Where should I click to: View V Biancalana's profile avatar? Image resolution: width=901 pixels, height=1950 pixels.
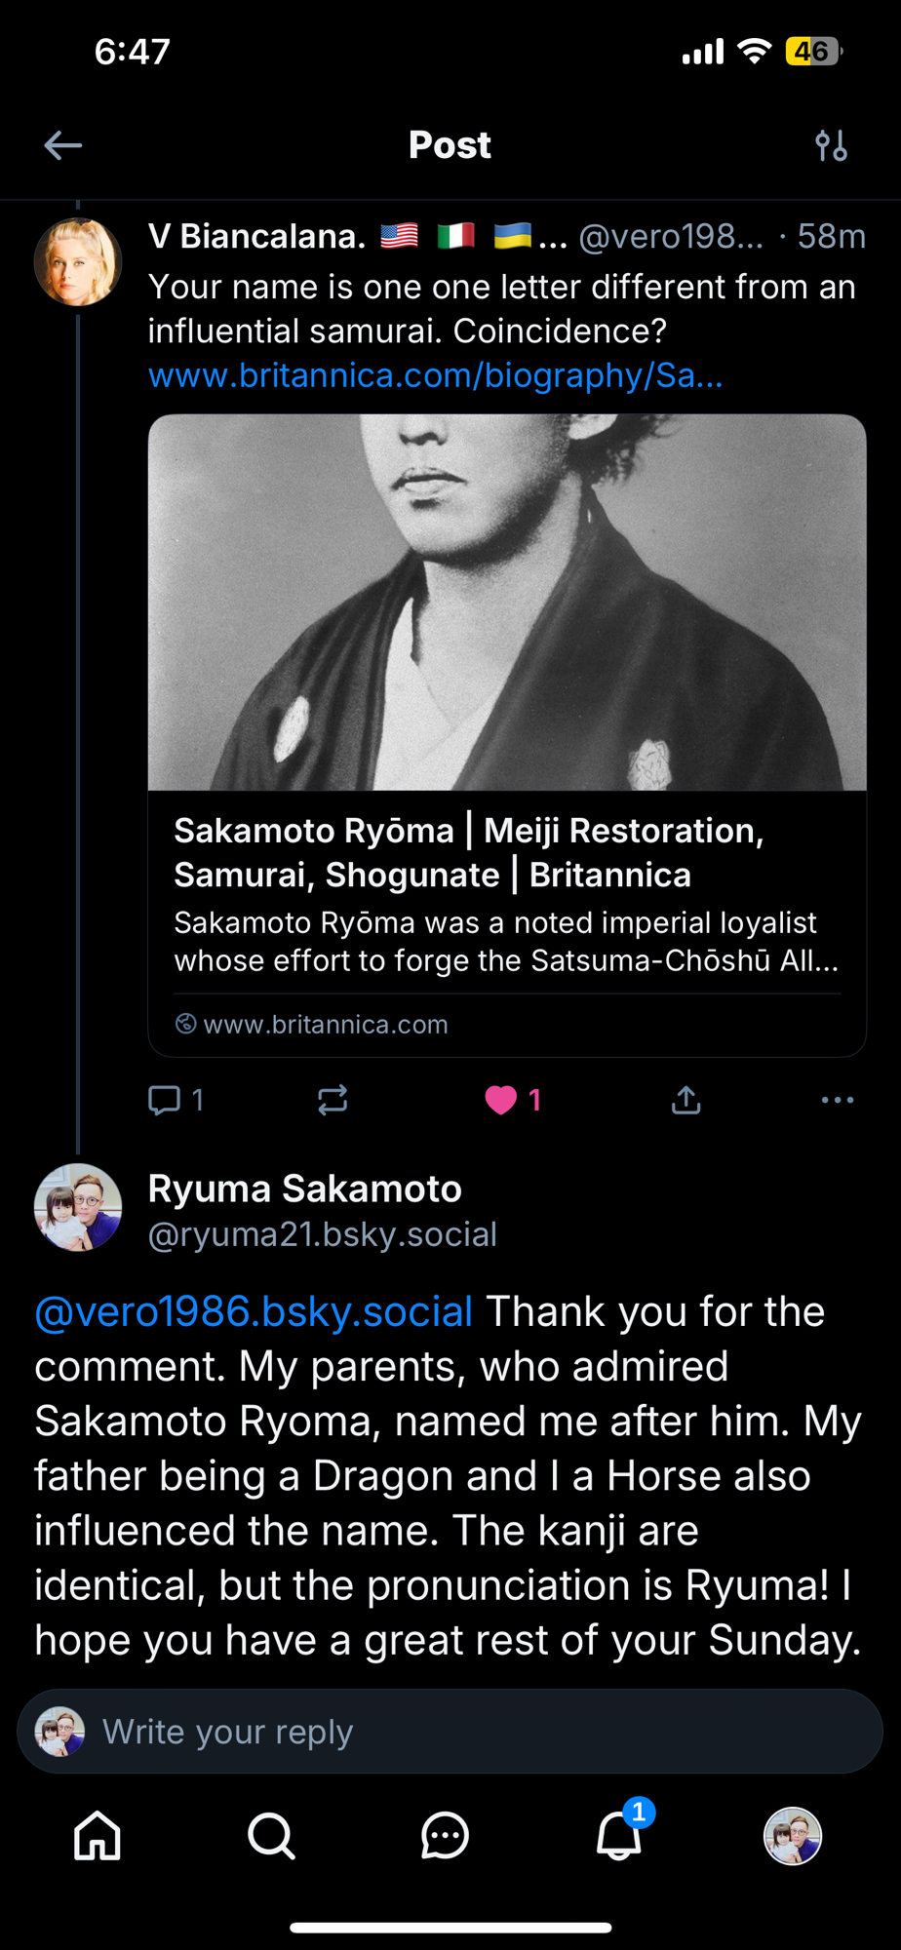pos(78,261)
